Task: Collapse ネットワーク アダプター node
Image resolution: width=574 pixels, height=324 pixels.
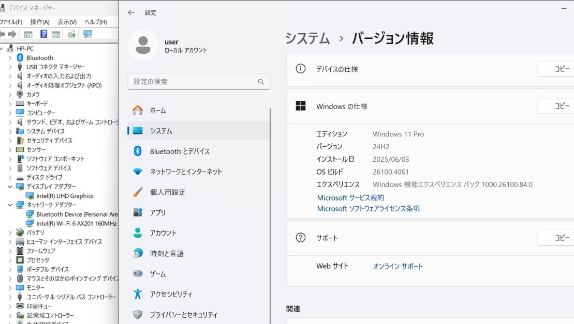Action: (x=10, y=205)
